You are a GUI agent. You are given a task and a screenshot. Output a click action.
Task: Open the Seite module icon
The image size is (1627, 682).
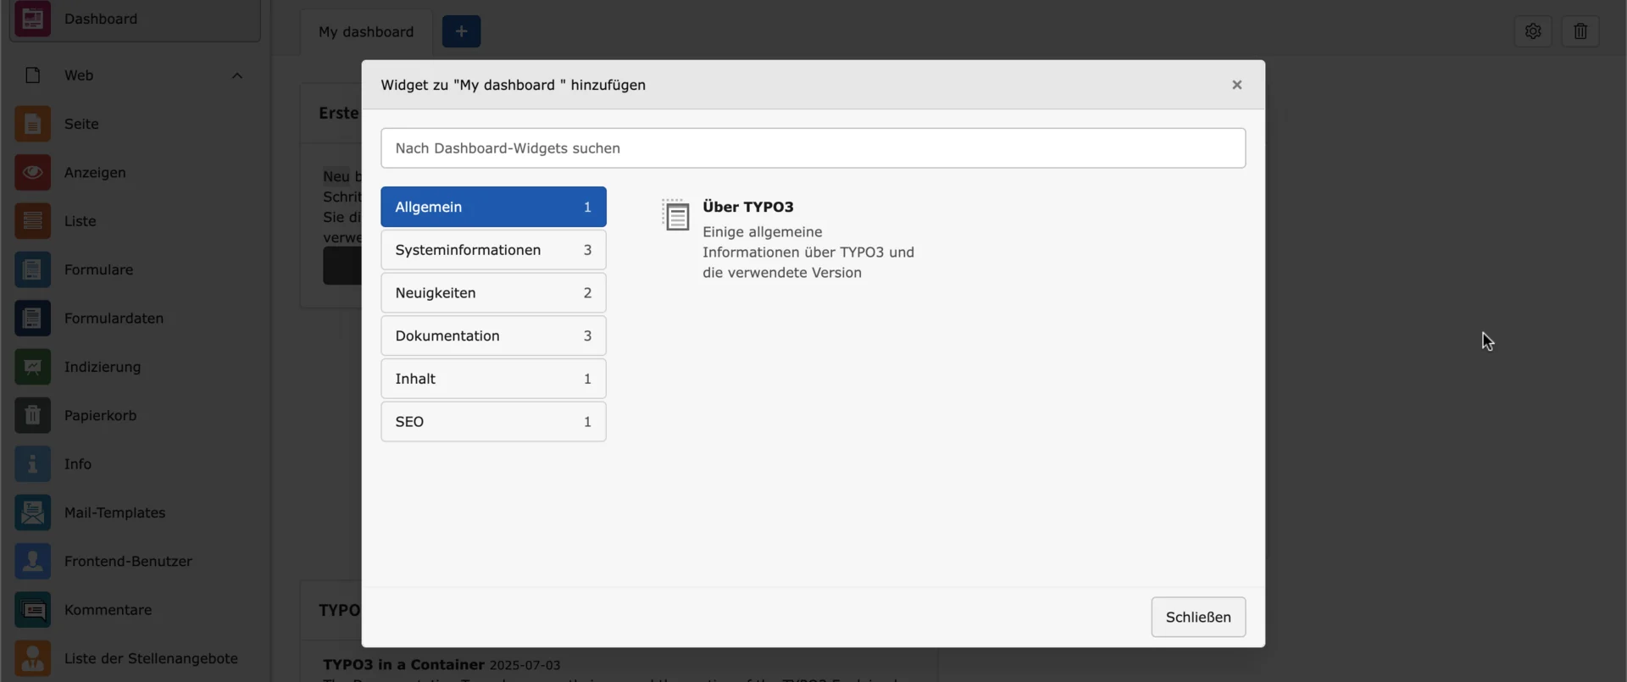32,124
